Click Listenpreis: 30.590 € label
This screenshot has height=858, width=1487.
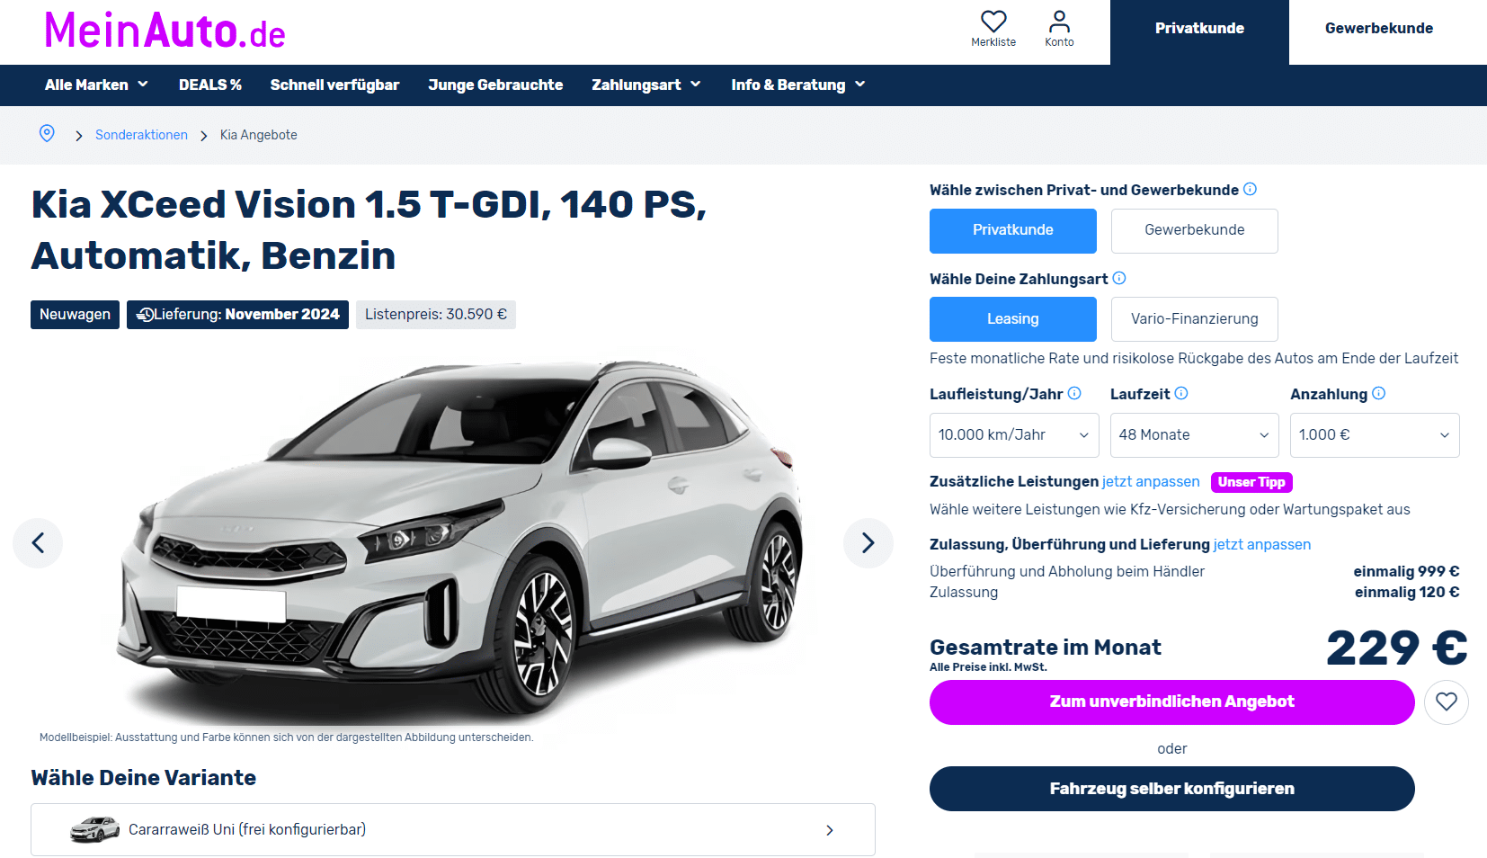click(436, 315)
